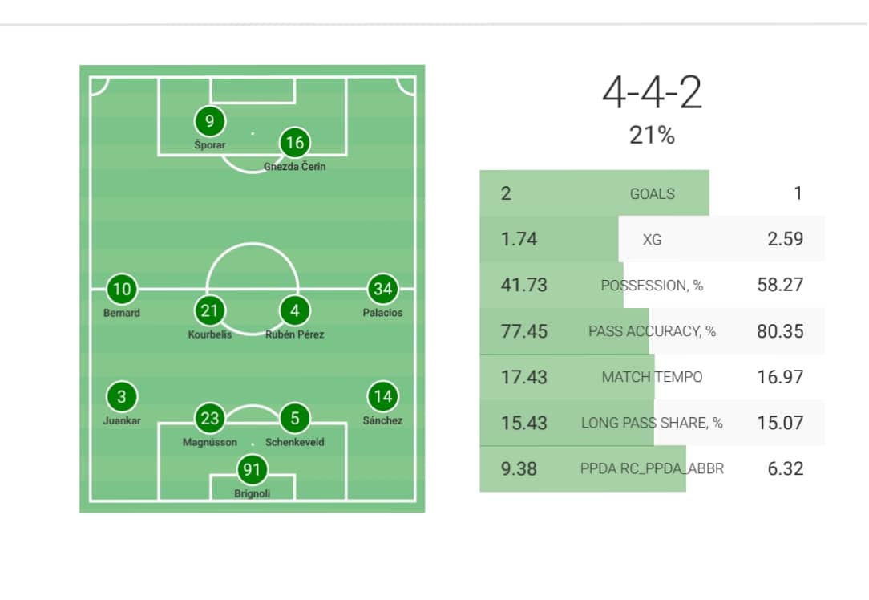Viewport: 869px width, 600px height.
Task: Select Kourbelis' number 21 marker
Action: pos(210,310)
